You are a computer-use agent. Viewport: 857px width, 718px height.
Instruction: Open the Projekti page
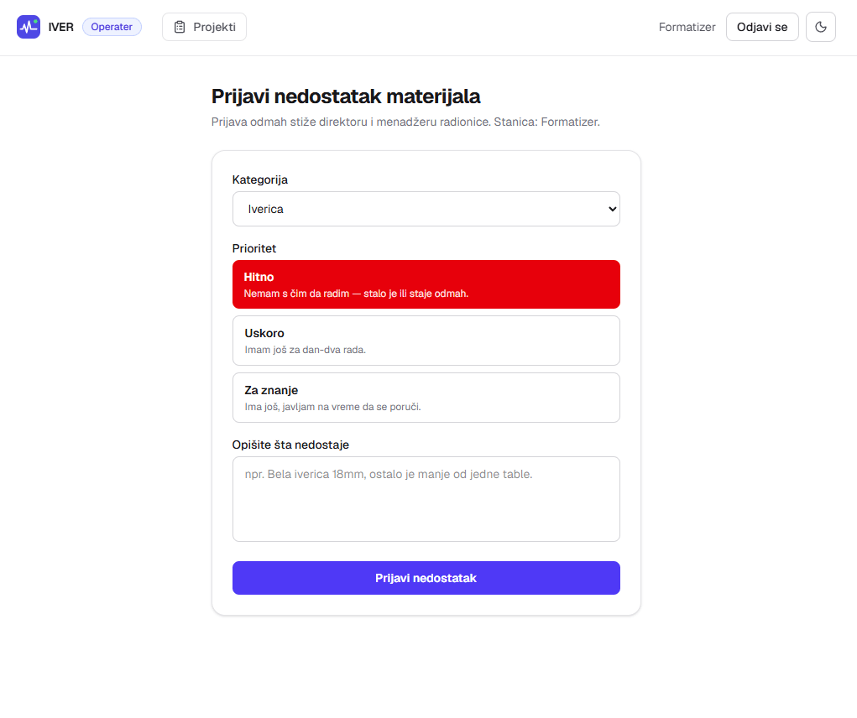point(205,27)
